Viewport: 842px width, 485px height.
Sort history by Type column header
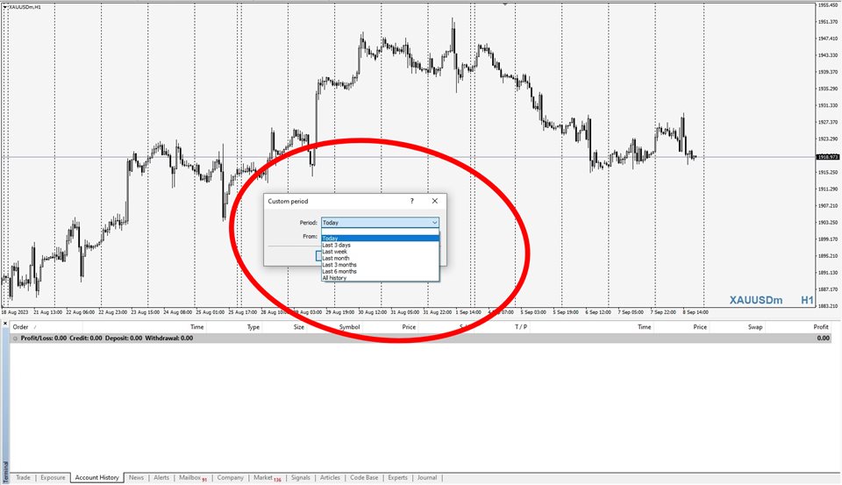tap(253, 326)
